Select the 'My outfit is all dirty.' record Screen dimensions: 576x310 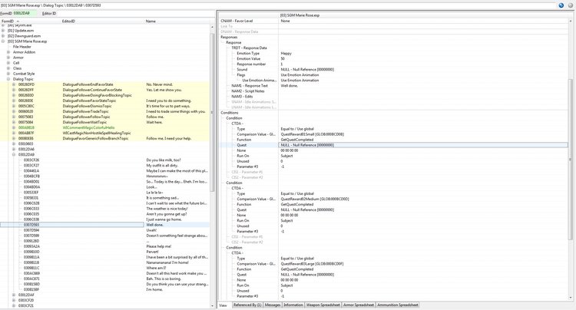(104, 166)
